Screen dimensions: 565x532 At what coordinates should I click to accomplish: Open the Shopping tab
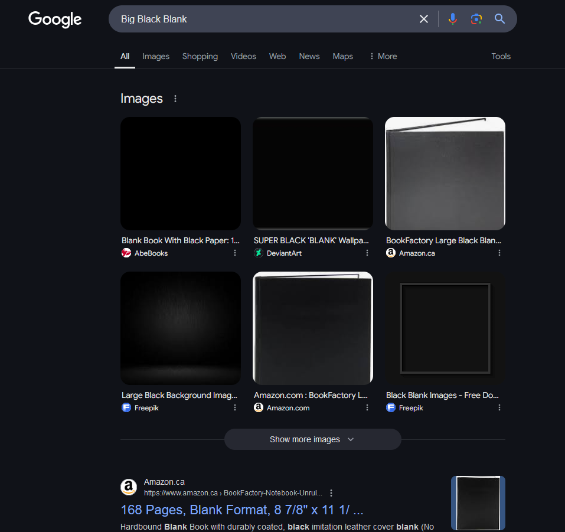200,56
